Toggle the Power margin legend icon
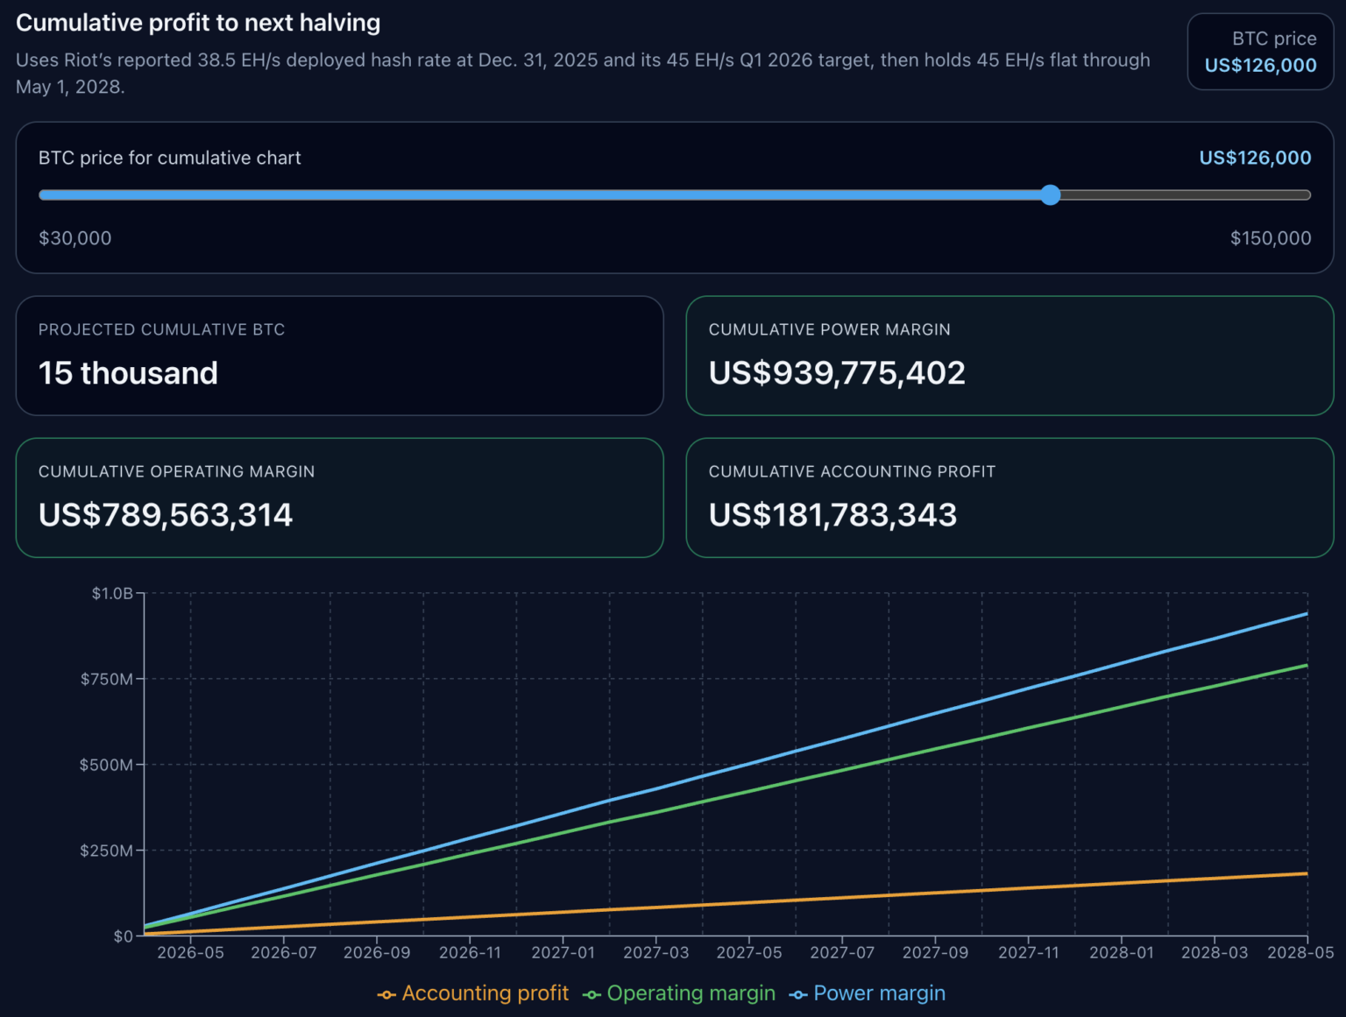This screenshot has height=1017, width=1346. point(798,994)
